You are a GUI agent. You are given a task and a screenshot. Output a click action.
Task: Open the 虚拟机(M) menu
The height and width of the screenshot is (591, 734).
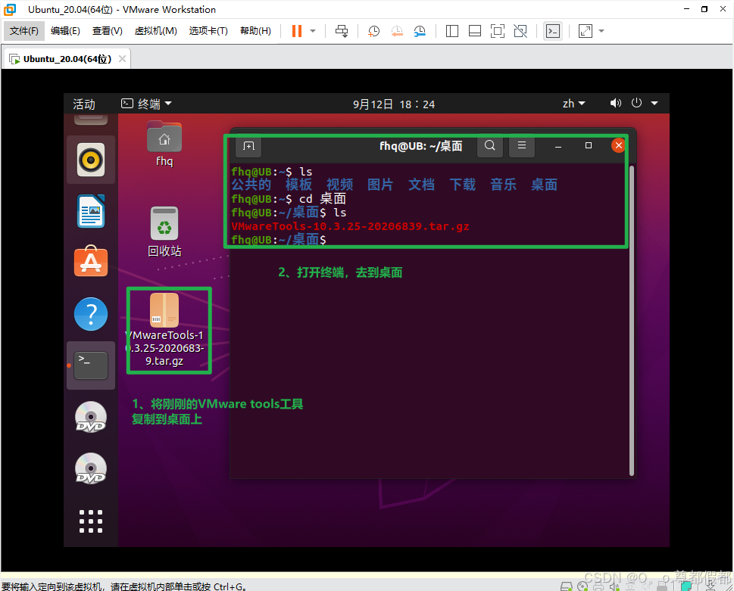(x=155, y=31)
